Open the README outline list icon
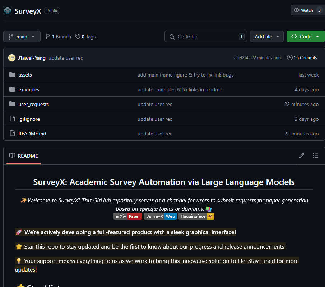 315,156
